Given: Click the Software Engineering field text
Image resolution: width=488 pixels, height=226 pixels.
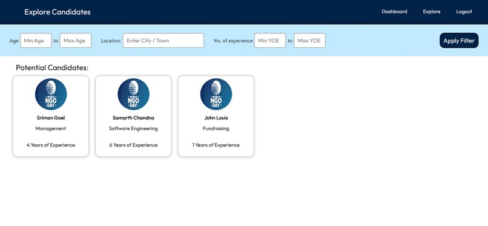Looking at the screenshot, I should 133,128.
